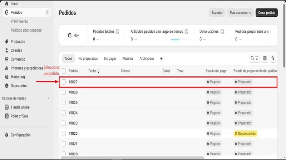
Task: Open Preliminares submenu item
Action: [19, 21]
